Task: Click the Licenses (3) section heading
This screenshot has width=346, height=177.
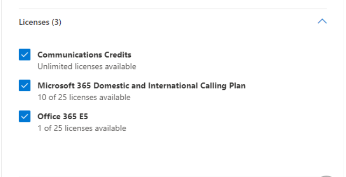Action: (x=40, y=22)
